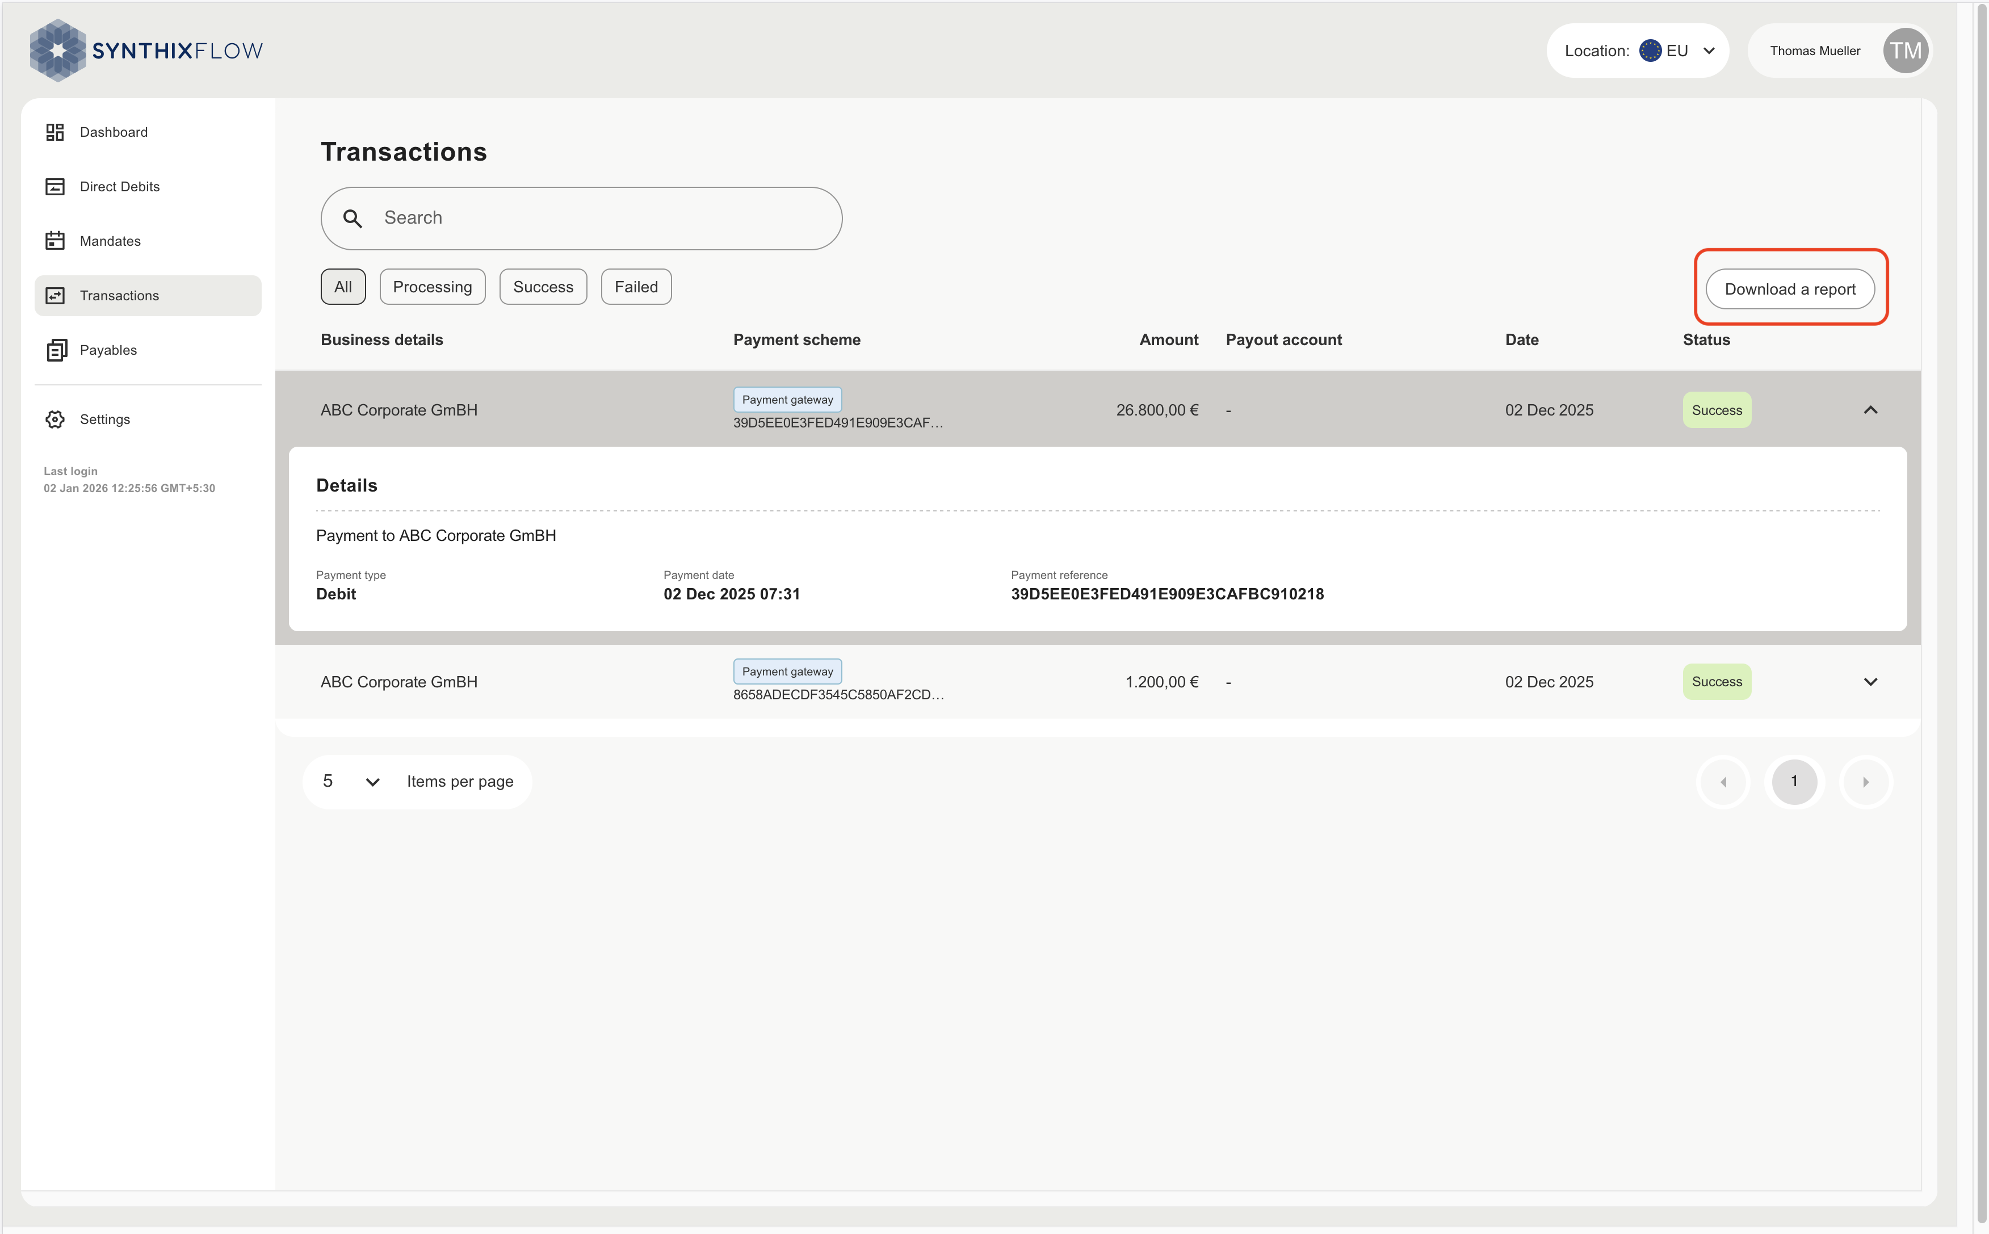Click the Transactions arrows icon in sidebar

pos(54,295)
